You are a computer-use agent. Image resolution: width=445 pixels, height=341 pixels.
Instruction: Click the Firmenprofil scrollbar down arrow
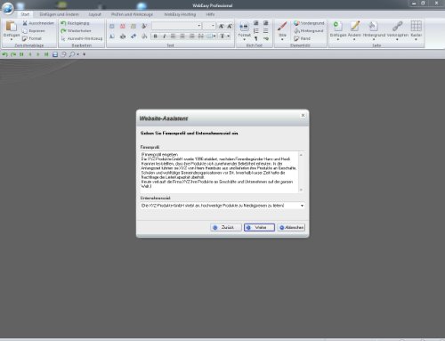[301, 190]
